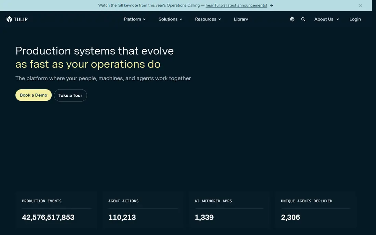Click the arrow icon after announcement link
Screen dimensions: 376x235
click(x=271, y=5)
